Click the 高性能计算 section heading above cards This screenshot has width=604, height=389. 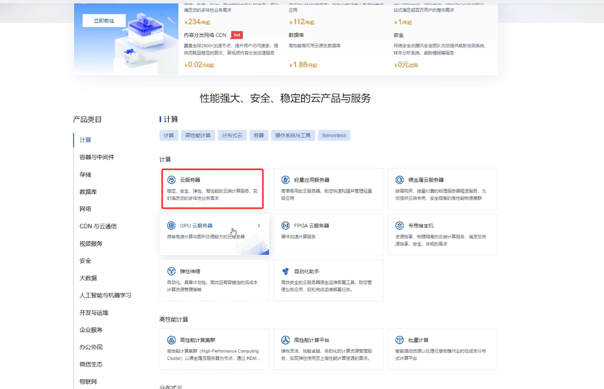(x=174, y=319)
